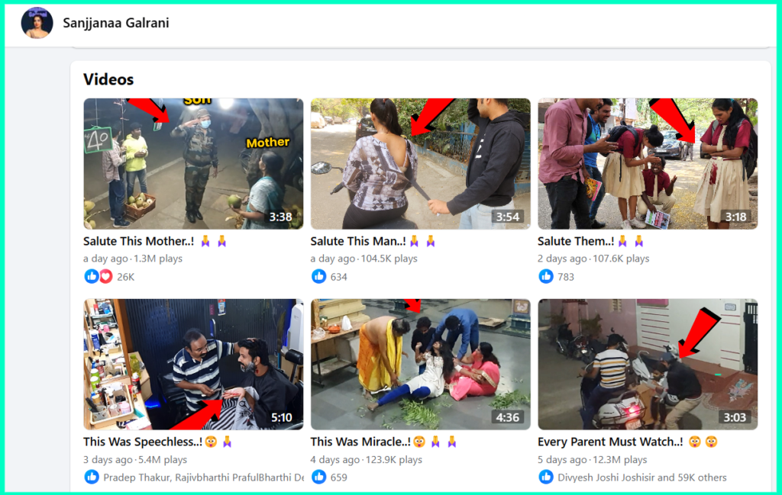The image size is (782, 495).
Task: Click the heart reaction icon under Salute This Mother
Action: click(x=104, y=276)
